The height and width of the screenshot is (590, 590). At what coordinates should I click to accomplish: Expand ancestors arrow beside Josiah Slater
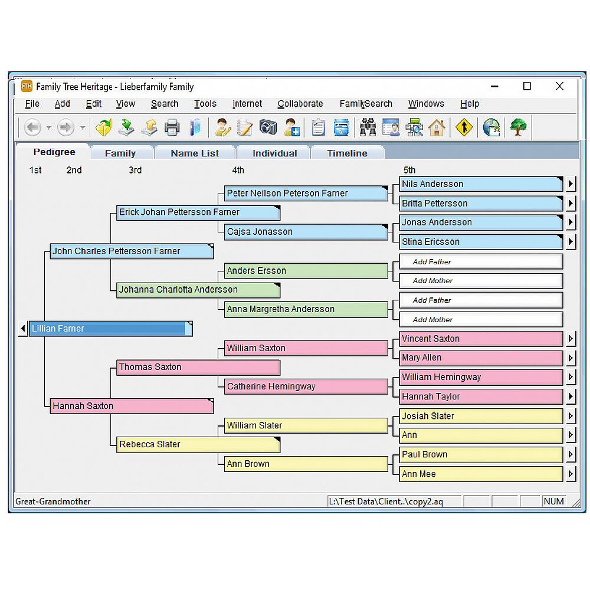571,416
